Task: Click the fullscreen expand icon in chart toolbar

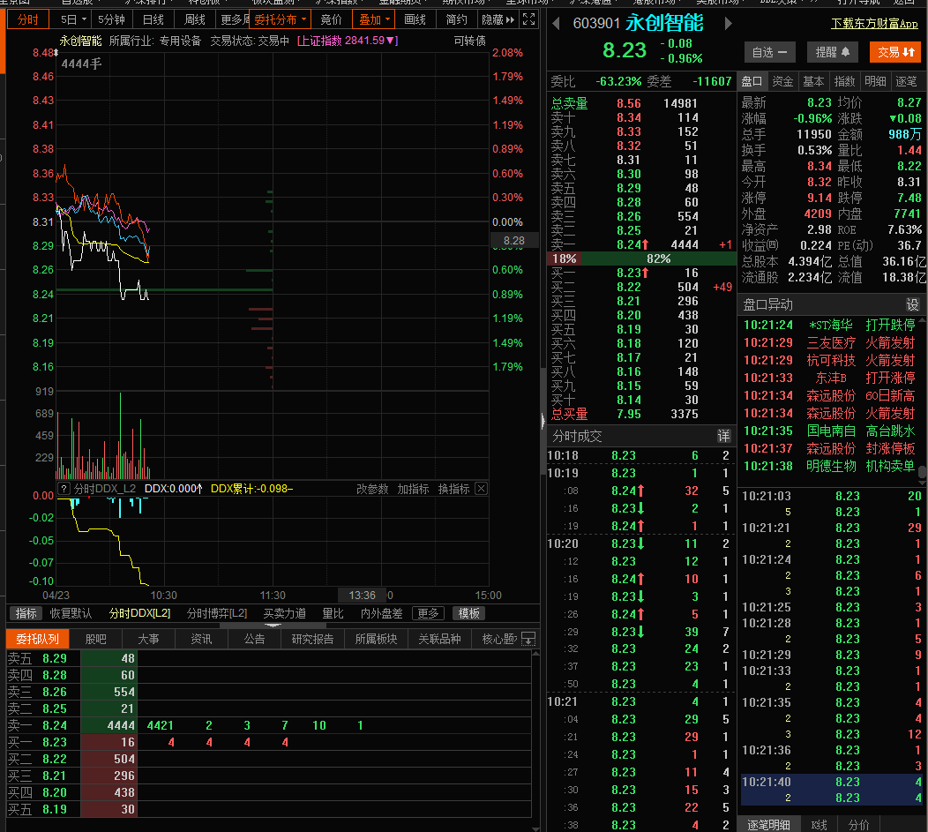Action: coord(528,19)
